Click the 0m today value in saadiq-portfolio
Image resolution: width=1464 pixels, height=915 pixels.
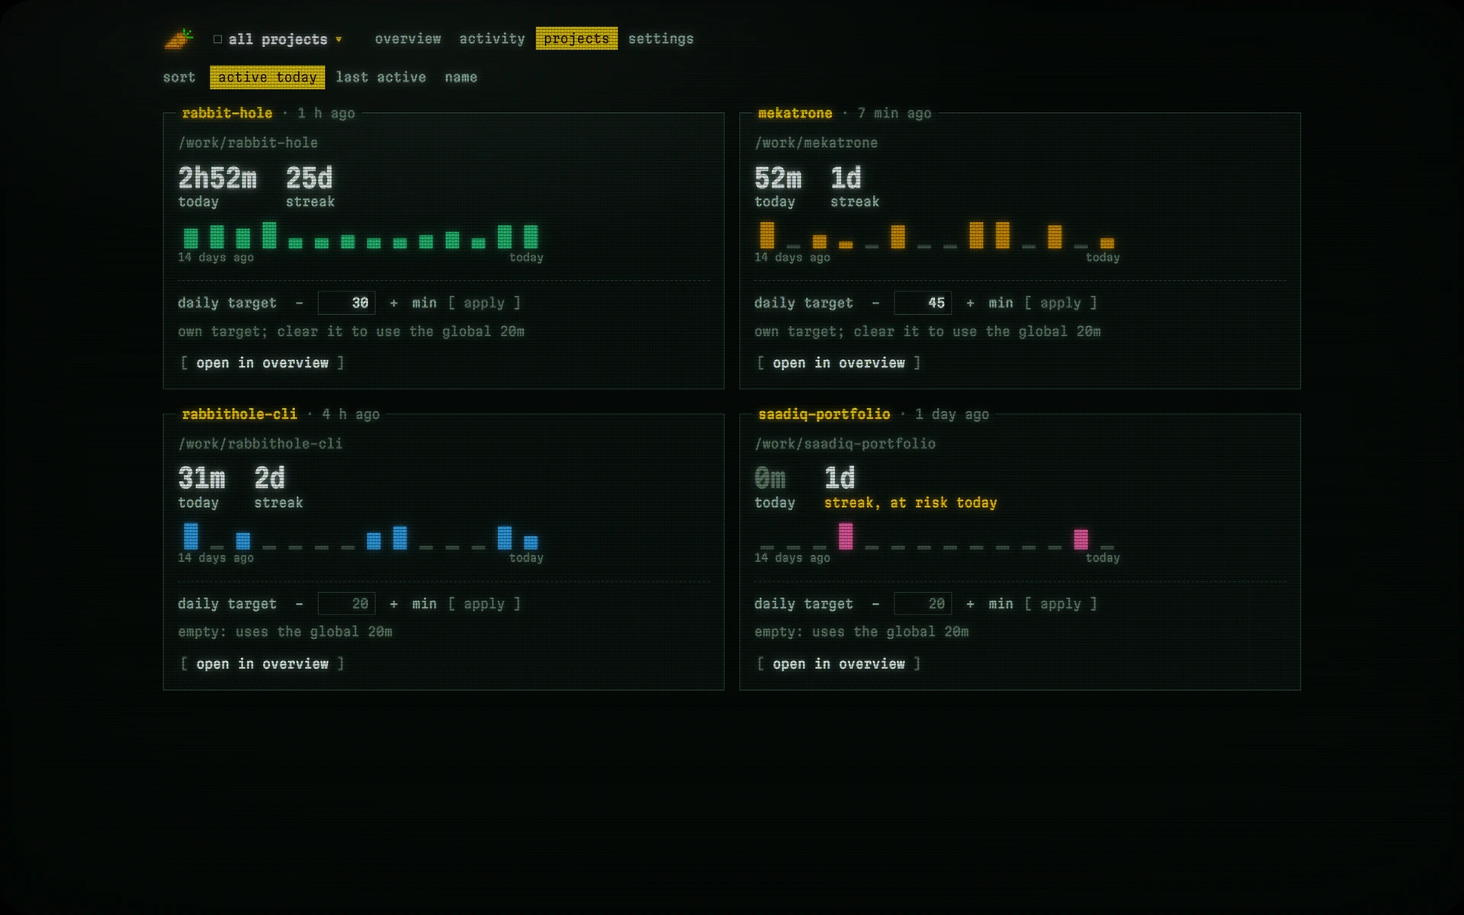point(769,478)
